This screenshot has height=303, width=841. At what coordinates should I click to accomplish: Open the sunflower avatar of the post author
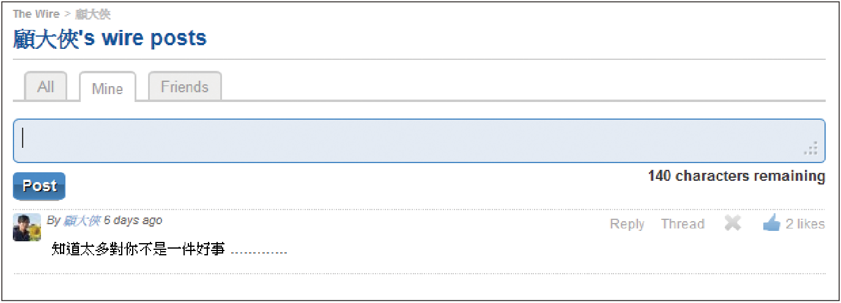pyautogui.click(x=27, y=227)
